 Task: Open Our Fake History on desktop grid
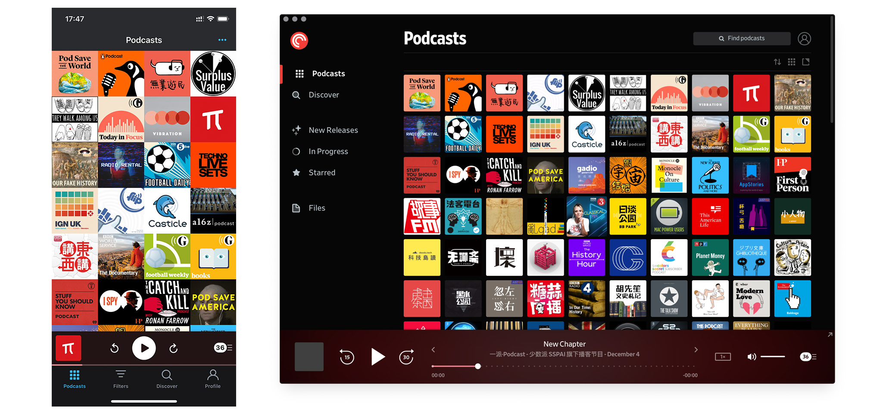(x=792, y=93)
